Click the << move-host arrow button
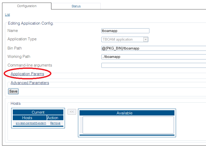Viewport: 206px width, 149px height. (x=72, y=112)
